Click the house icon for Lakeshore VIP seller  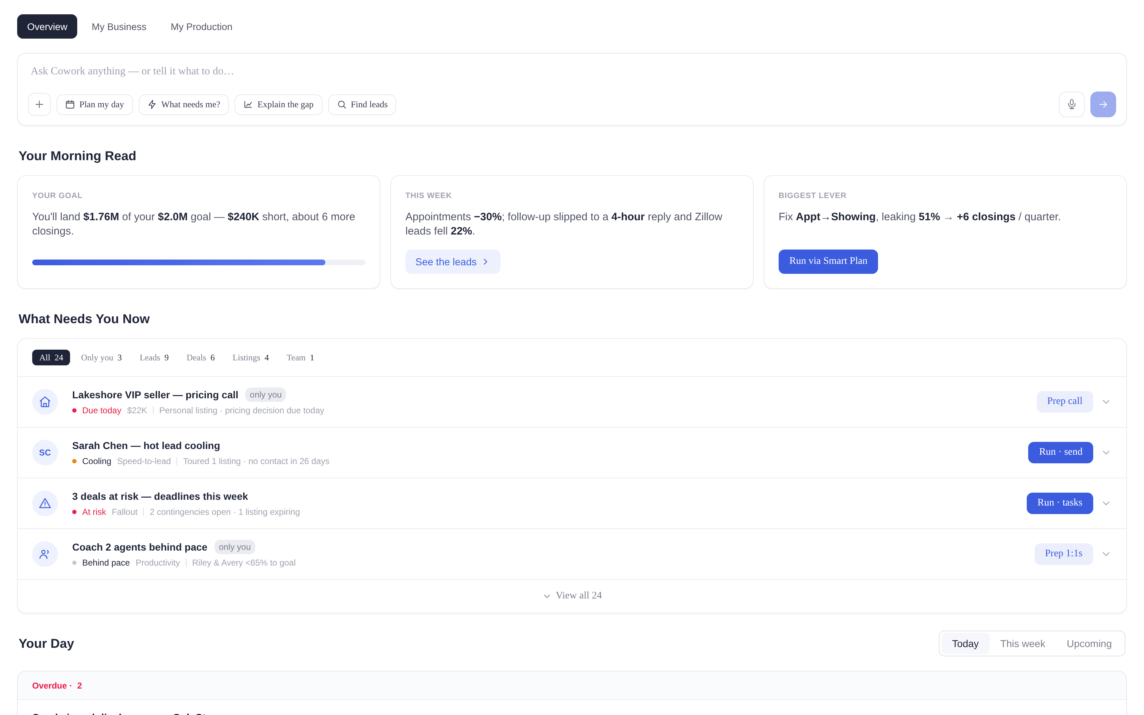pos(45,402)
